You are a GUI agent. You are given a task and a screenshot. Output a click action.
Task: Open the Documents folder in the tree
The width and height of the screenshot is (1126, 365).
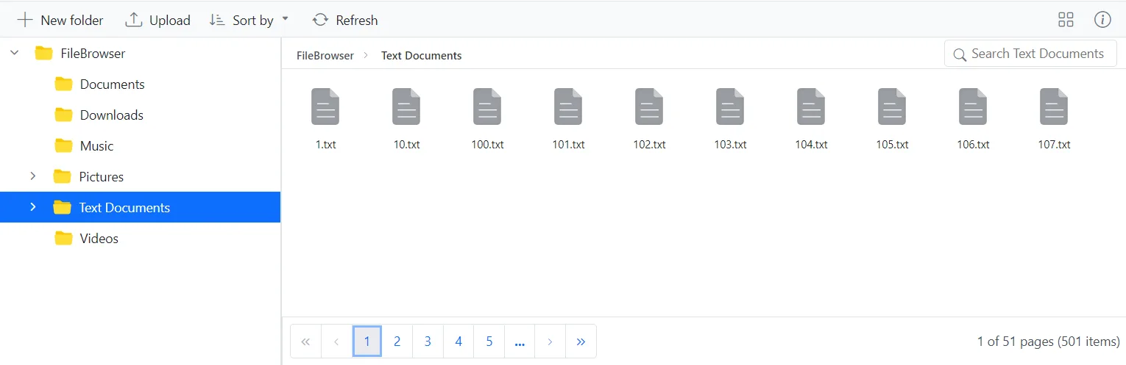point(112,84)
